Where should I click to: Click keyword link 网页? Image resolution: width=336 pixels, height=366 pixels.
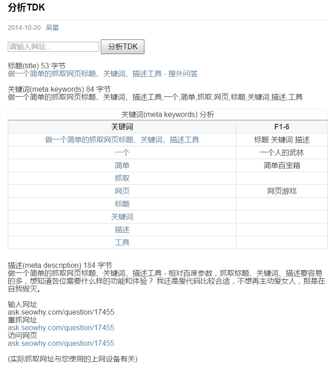click(x=122, y=191)
